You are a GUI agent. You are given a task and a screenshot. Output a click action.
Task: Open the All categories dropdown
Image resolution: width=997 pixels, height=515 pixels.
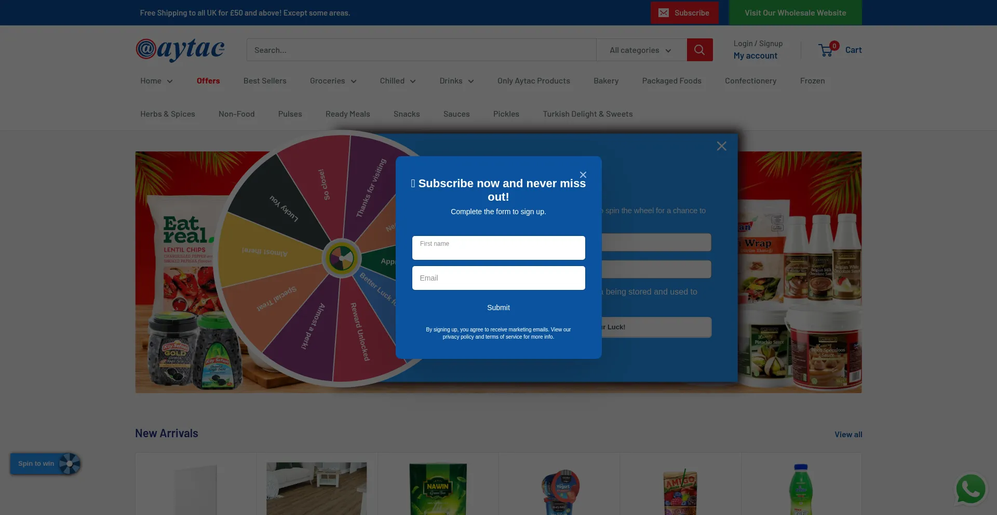pos(641,50)
